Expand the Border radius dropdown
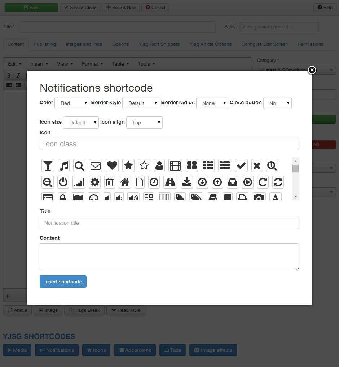The height and width of the screenshot is (367, 339). pos(212,103)
